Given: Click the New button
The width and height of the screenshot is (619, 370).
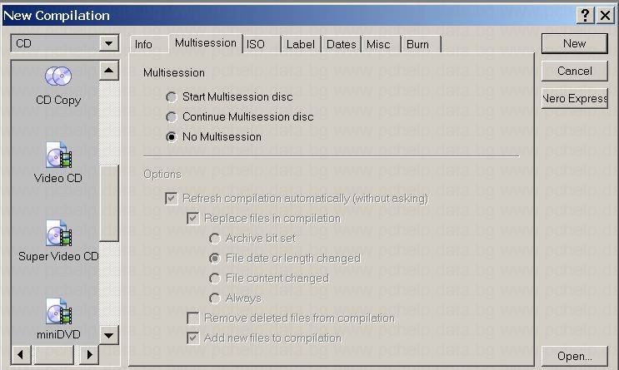Looking at the screenshot, I should pyautogui.click(x=574, y=43).
